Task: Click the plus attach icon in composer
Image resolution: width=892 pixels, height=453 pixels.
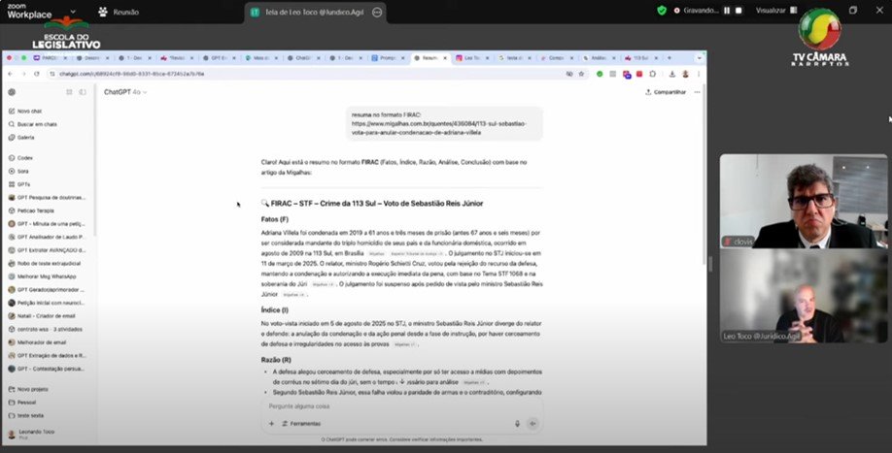Action: 271,424
